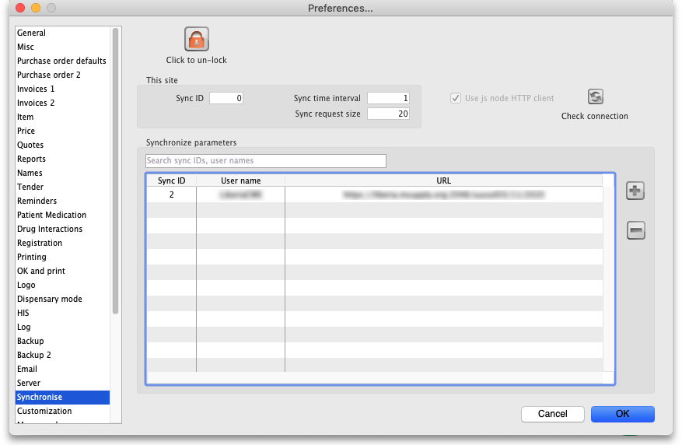Select Dispensary mode in sidebar
This screenshot has width=682, height=445.
[50, 299]
